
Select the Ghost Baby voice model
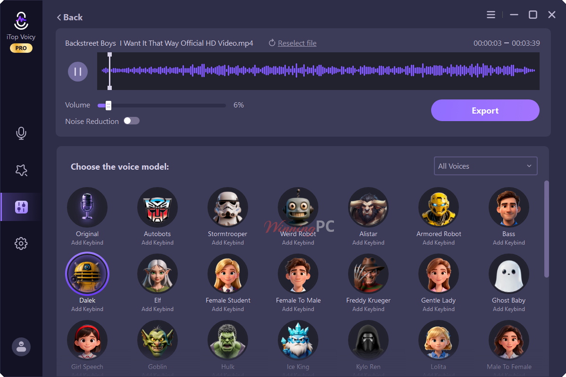509,274
